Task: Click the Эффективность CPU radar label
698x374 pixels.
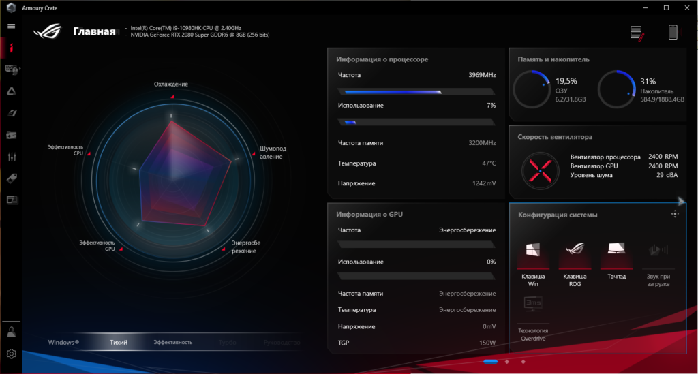Action: (65, 150)
